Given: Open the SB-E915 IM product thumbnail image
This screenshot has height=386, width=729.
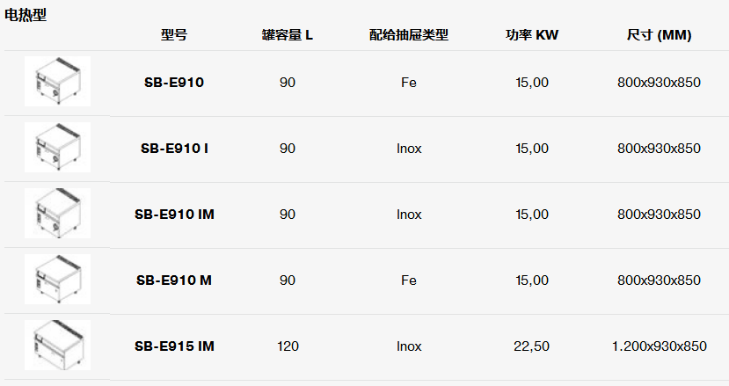Looking at the screenshot, I should 58,346.
